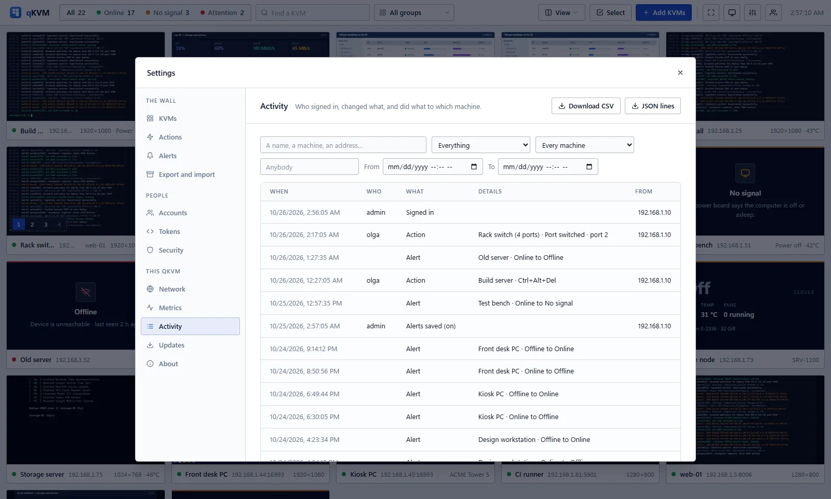The width and height of the screenshot is (831, 499).
Task: Open the sliders settings icon
Action: click(x=753, y=12)
